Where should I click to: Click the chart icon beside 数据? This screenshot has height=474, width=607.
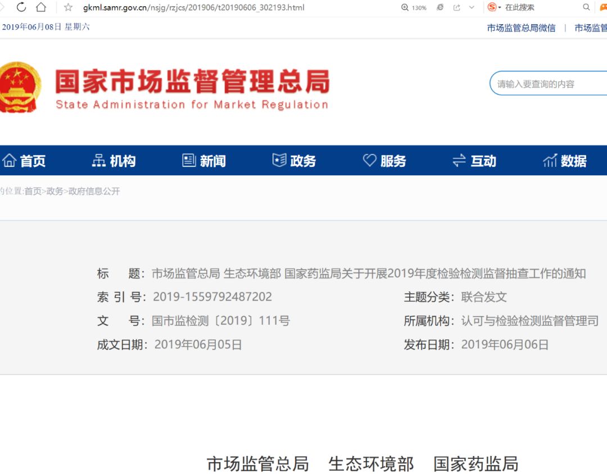pyautogui.click(x=550, y=160)
